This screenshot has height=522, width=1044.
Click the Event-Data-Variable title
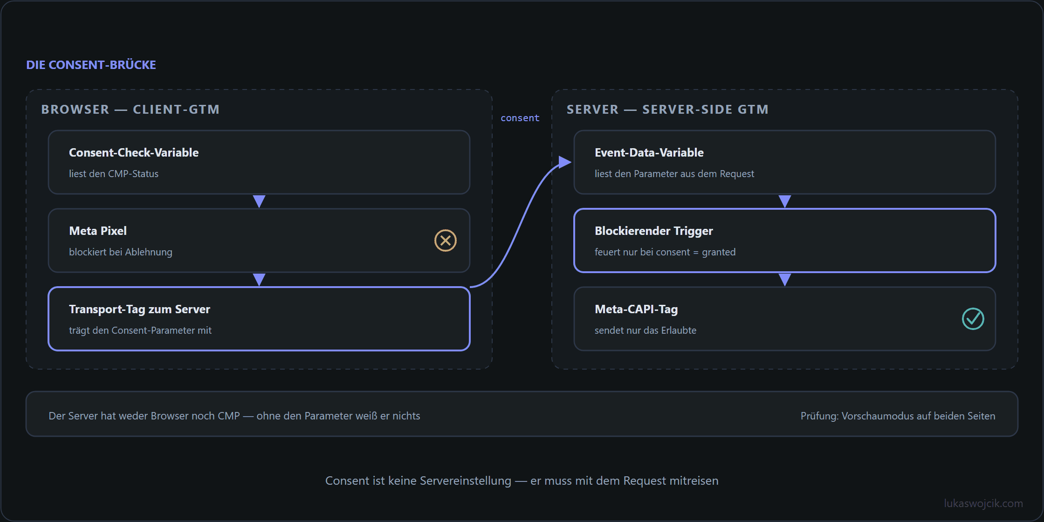pyautogui.click(x=649, y=152)
